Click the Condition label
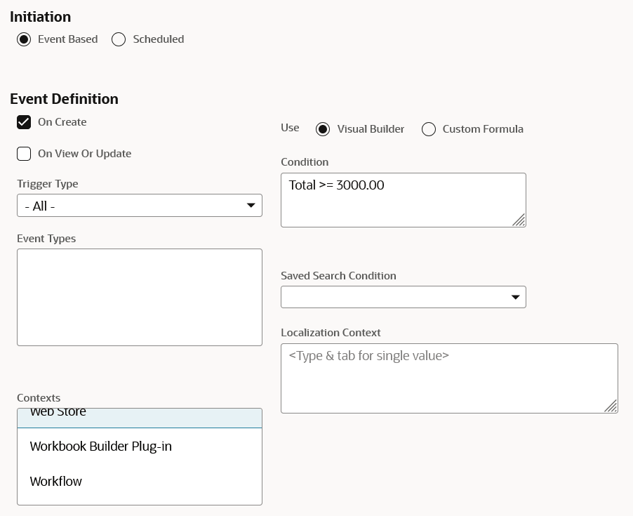Screen dimensions: 633x516 pos(305,162)
